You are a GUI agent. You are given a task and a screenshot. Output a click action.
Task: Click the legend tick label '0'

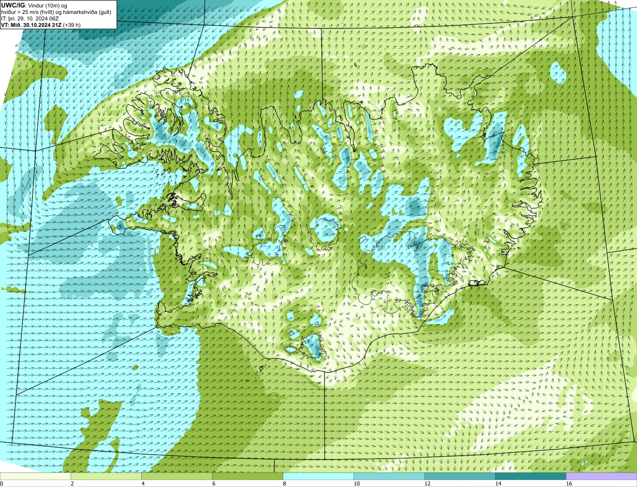point(1,484)
